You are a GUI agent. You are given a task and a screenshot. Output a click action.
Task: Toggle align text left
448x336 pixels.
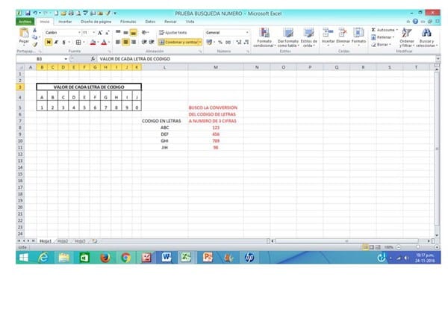[118, 43]
